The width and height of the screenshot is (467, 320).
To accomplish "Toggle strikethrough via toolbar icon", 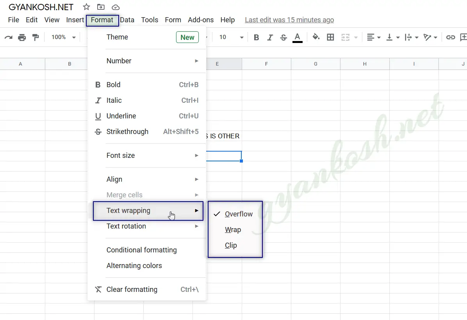I will [283, 37].
